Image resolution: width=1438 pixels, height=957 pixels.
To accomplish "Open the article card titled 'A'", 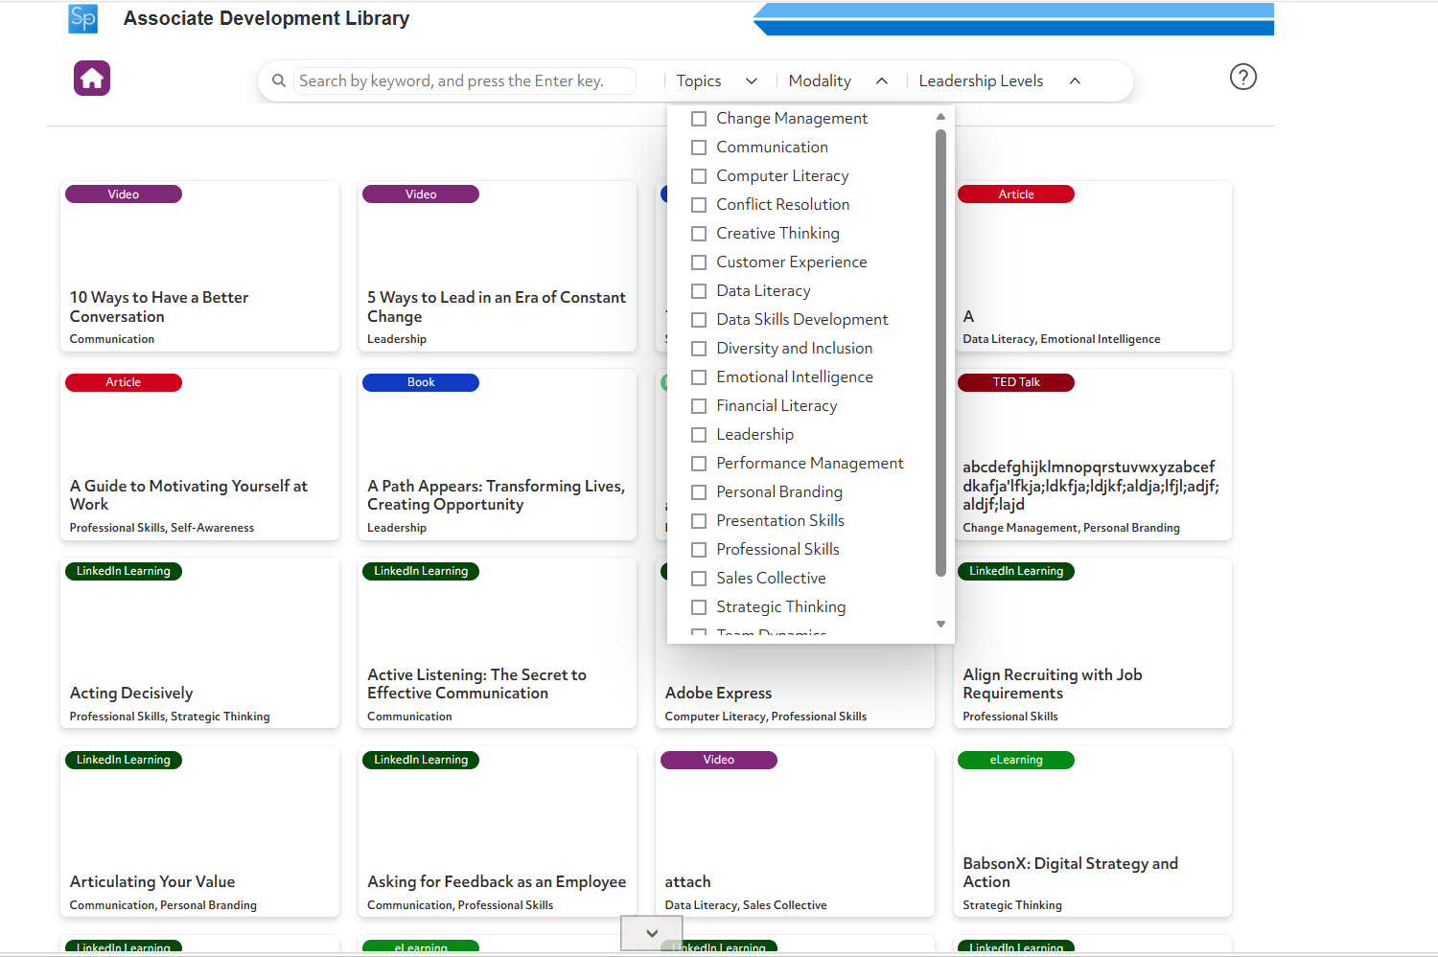I will pos(1093,266).
